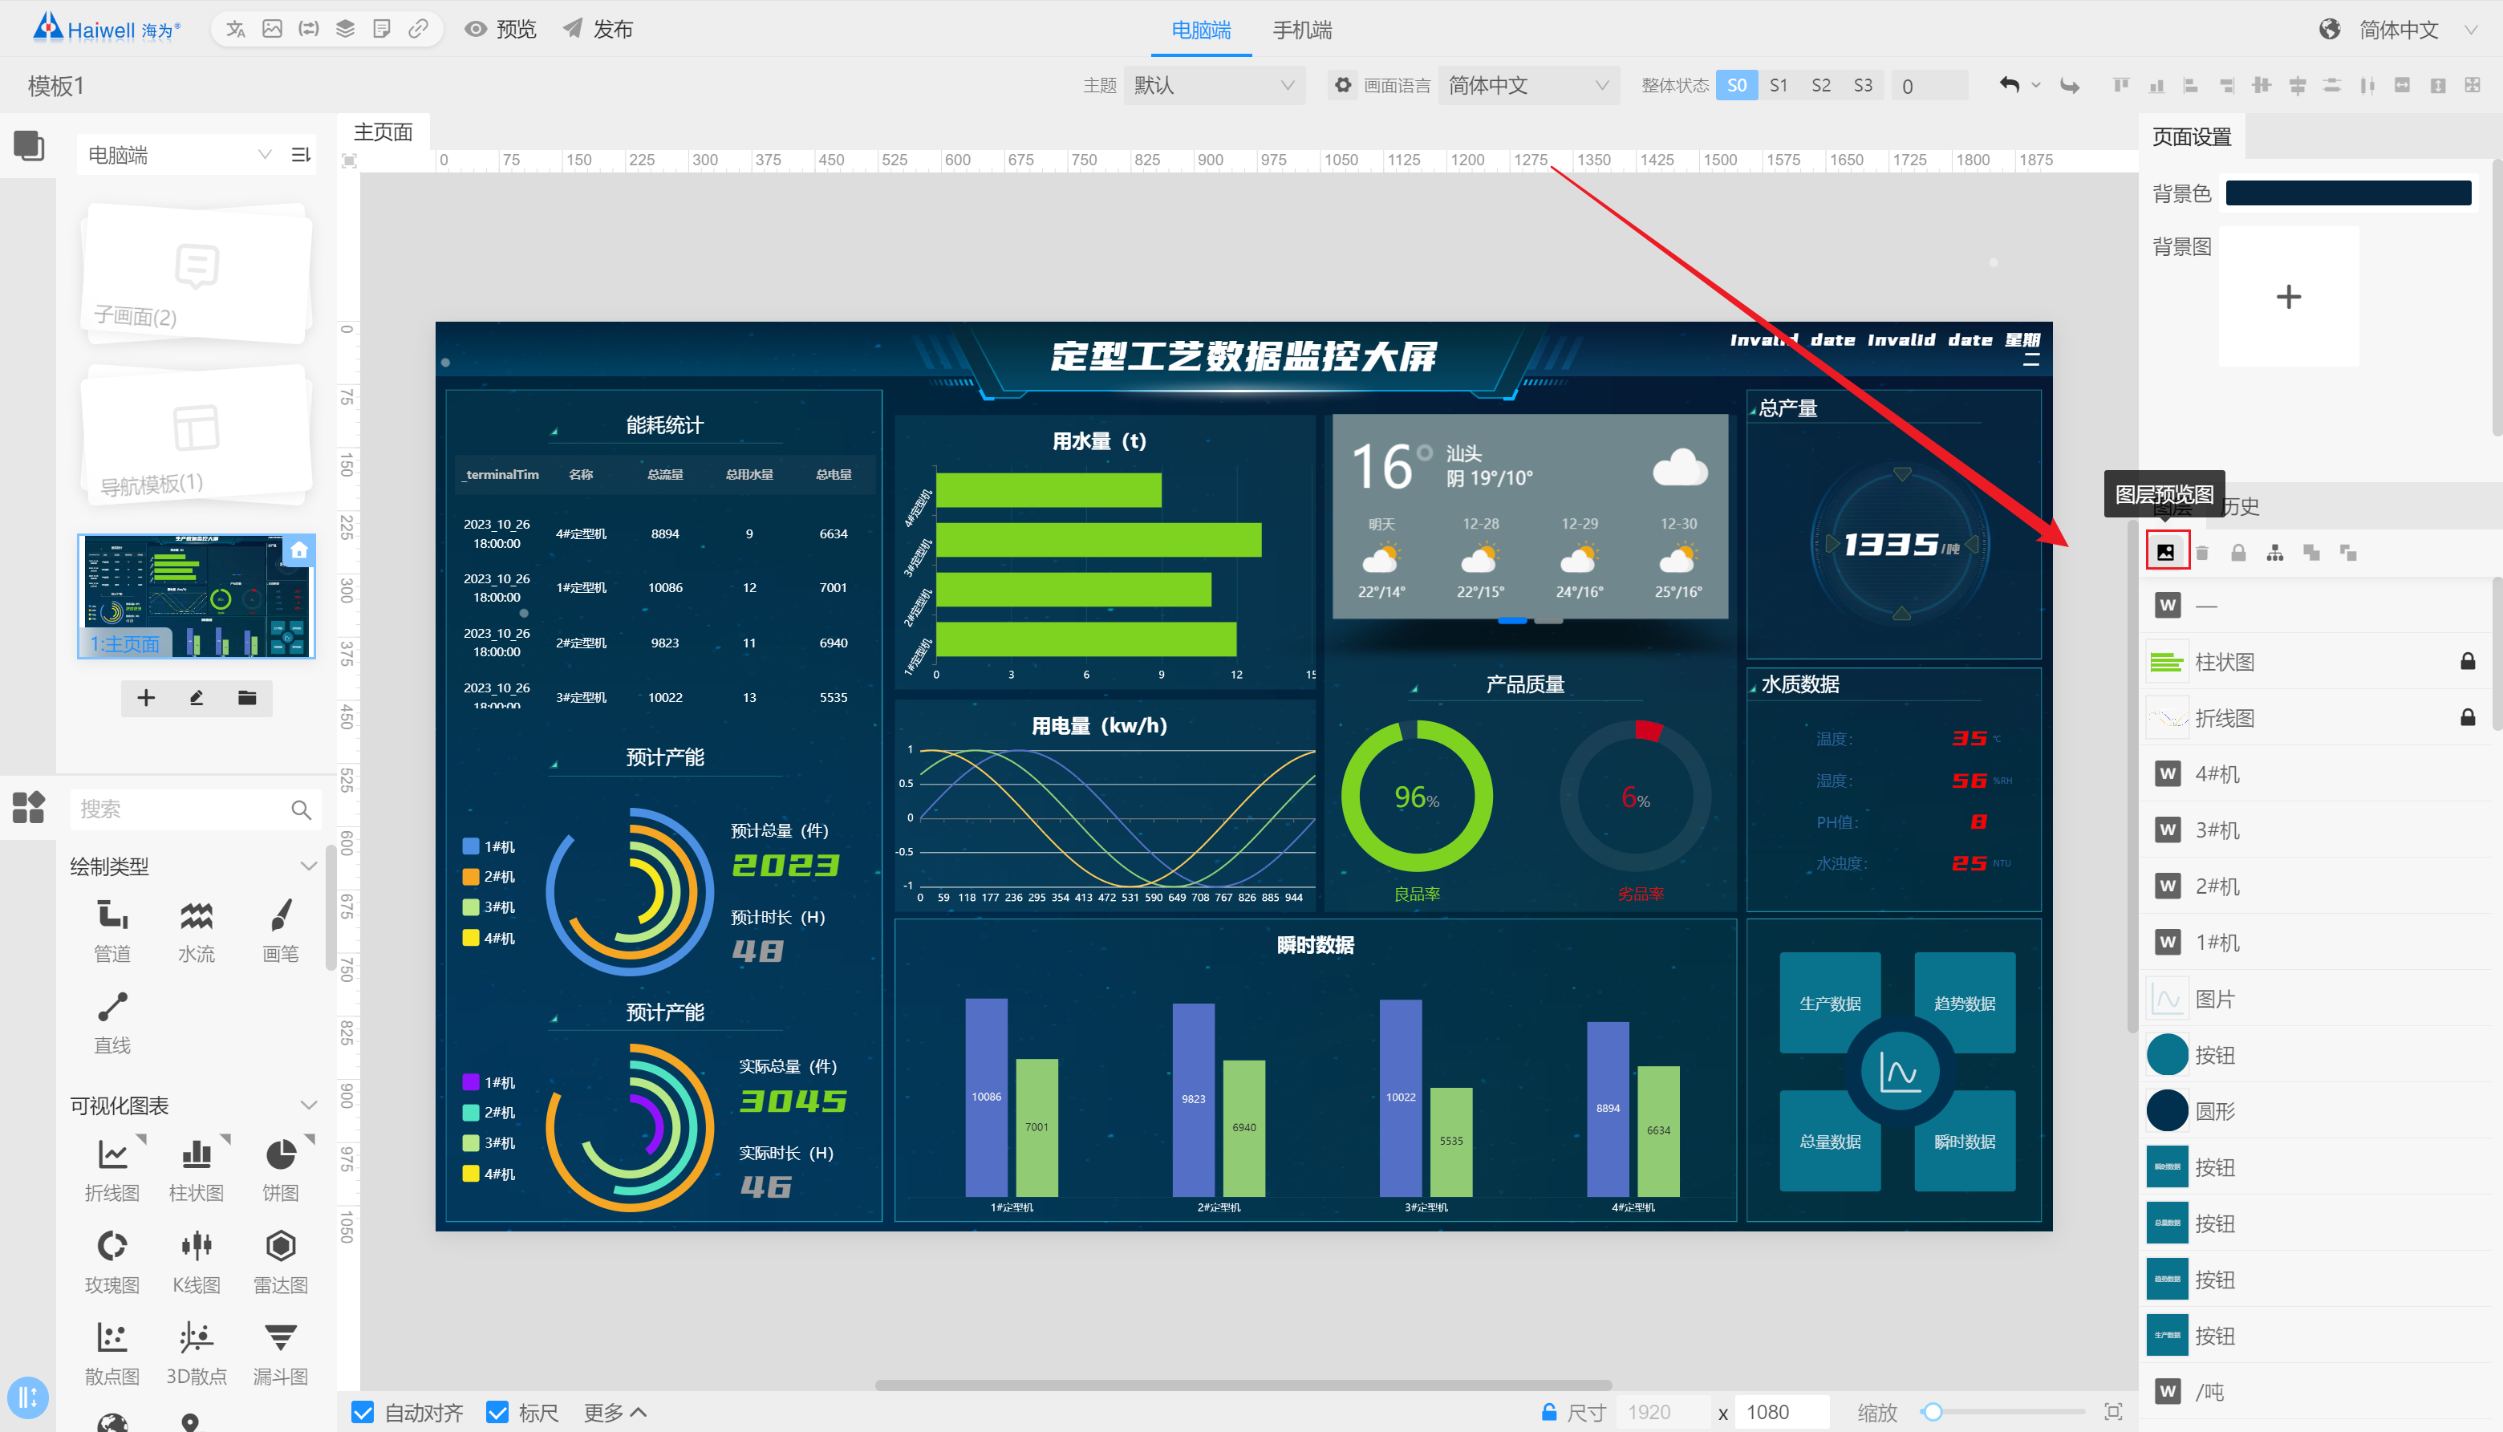The height and width of the screenshot is (1432, 2503).
Task: Click the plus button to add a page
Action: (x=147, y=697)
